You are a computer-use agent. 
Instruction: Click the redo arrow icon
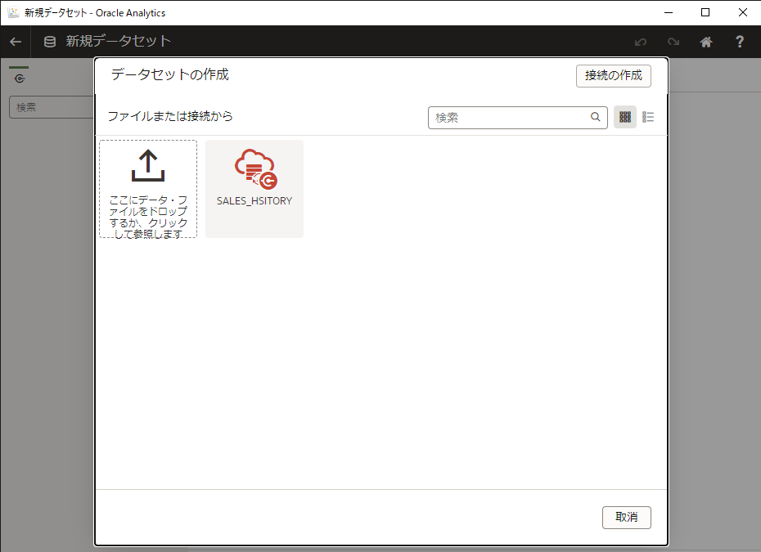pyautogui.click(x=673, y=42)
